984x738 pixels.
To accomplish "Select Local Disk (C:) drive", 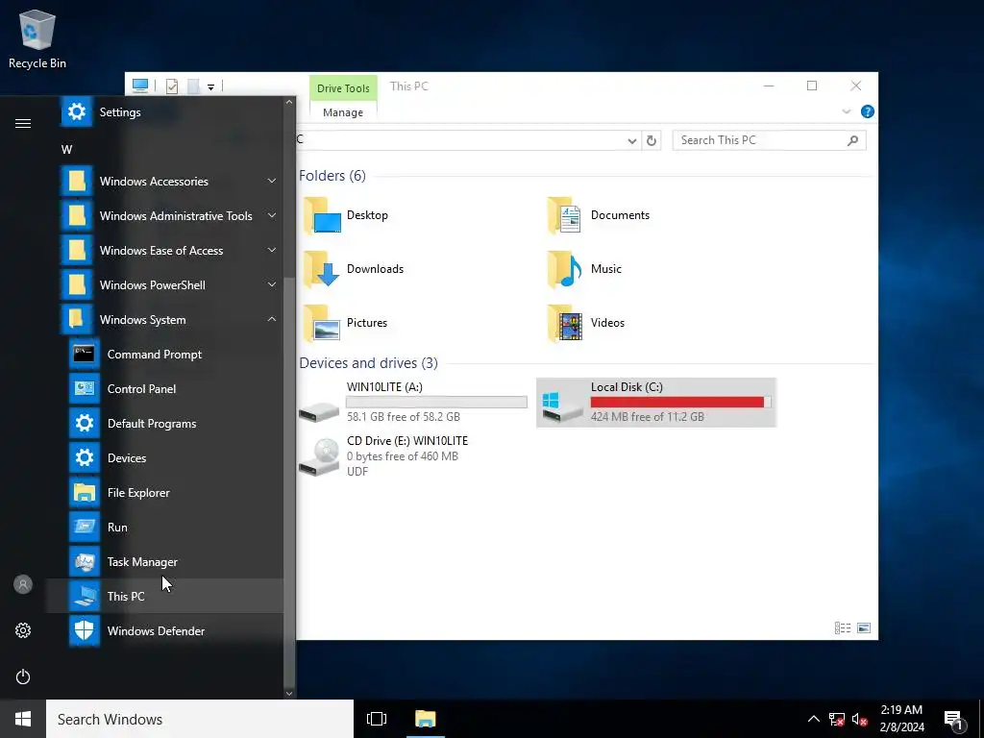I will [x=656, y=403].
